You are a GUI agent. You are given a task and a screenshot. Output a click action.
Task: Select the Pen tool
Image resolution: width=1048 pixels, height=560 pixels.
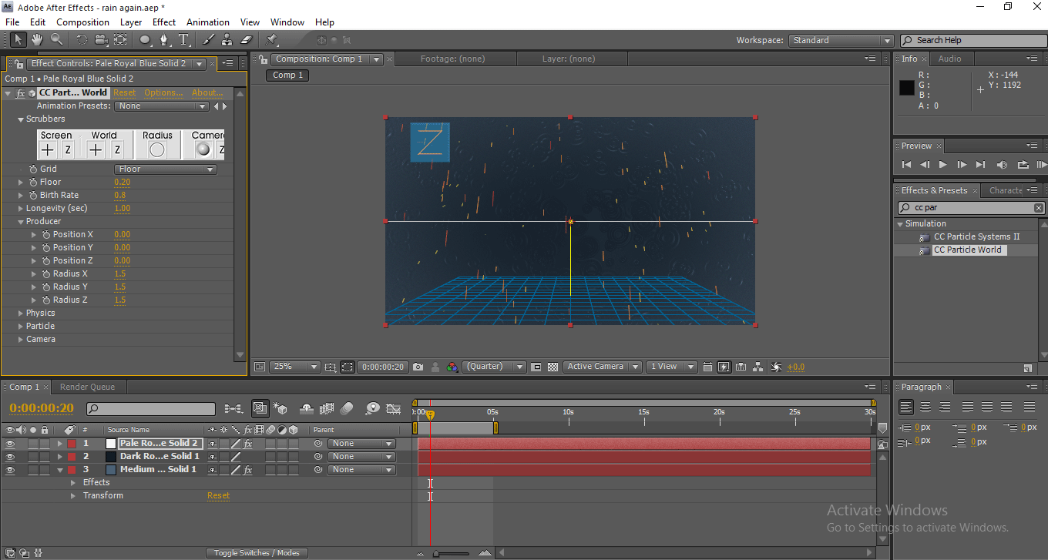pyautogui.click(x=164, y=39)
